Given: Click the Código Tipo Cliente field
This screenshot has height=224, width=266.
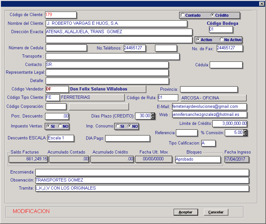Looking at the screenshot, I should [53, 98].
